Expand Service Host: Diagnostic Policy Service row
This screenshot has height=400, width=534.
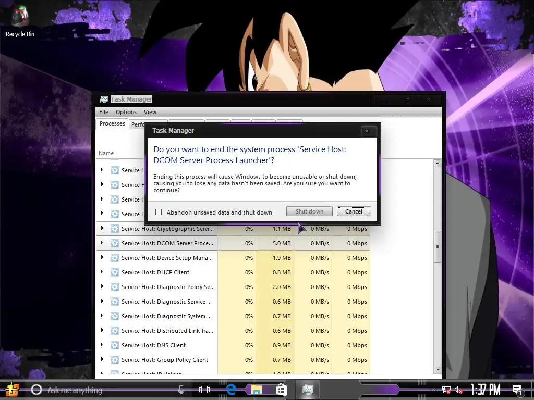pos(102,286)
